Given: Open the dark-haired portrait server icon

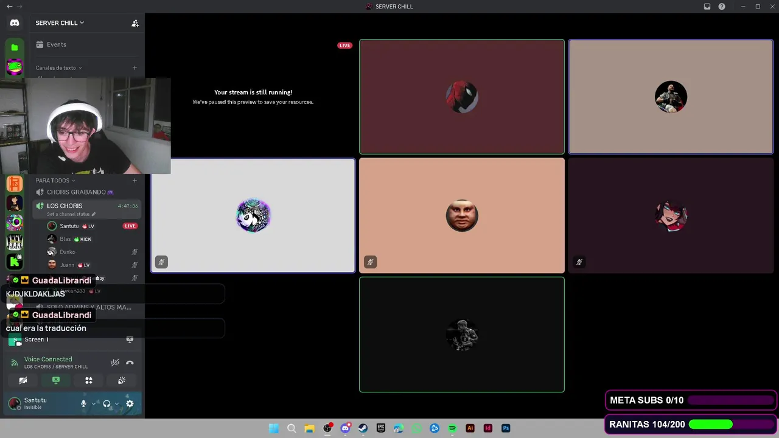Looking at the screenshot, I should [15, 203].
